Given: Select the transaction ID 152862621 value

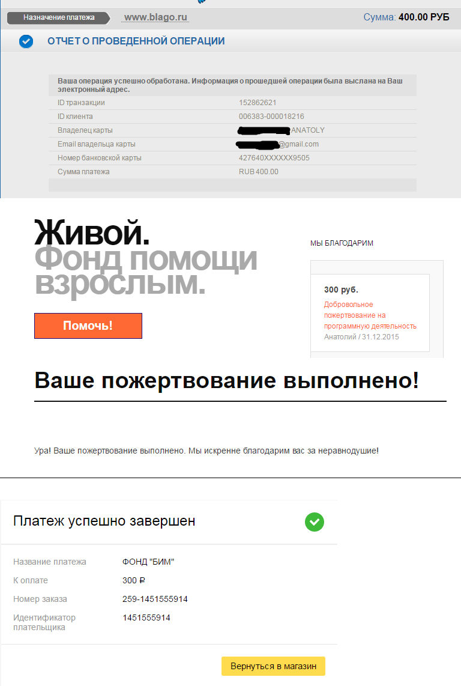Looking at the screenshot, I should pyautogui.click(x=258, y=103).
